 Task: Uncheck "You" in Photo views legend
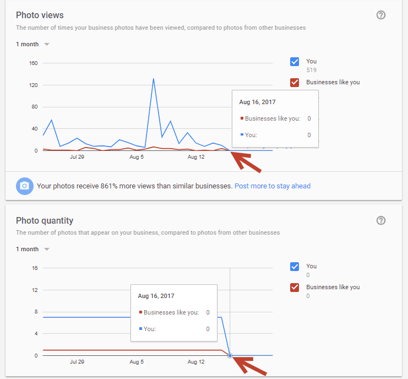[x=295, y=62]
